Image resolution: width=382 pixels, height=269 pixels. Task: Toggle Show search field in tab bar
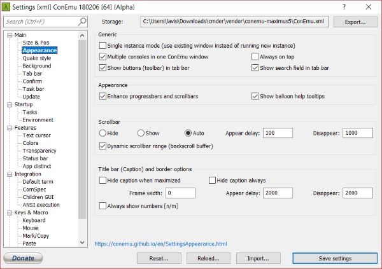click(x=255, y=68)
